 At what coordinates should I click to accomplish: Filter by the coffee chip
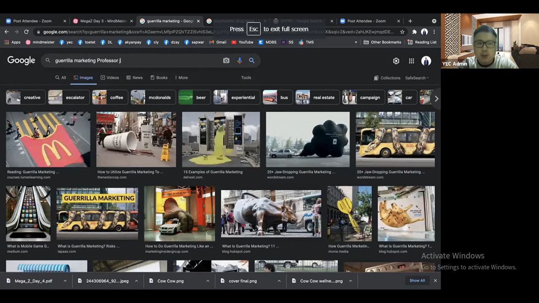(x=110, y=98)
